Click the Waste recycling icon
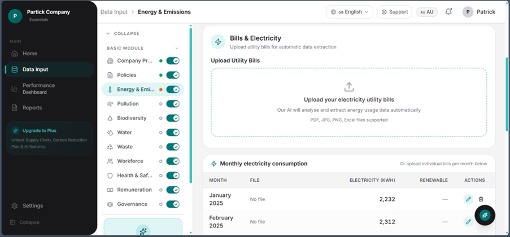The height and width of the screenshot is (237, 510). (x=110, y=147)
